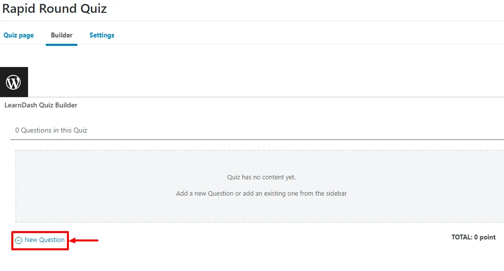Add a question via New Question link

pyautogui.click(x=44, y=240)
